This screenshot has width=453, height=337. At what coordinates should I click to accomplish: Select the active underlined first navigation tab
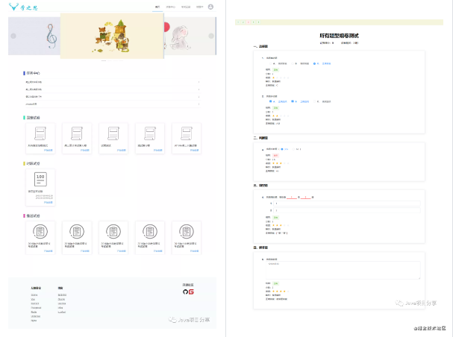click(x=157, y=7)
